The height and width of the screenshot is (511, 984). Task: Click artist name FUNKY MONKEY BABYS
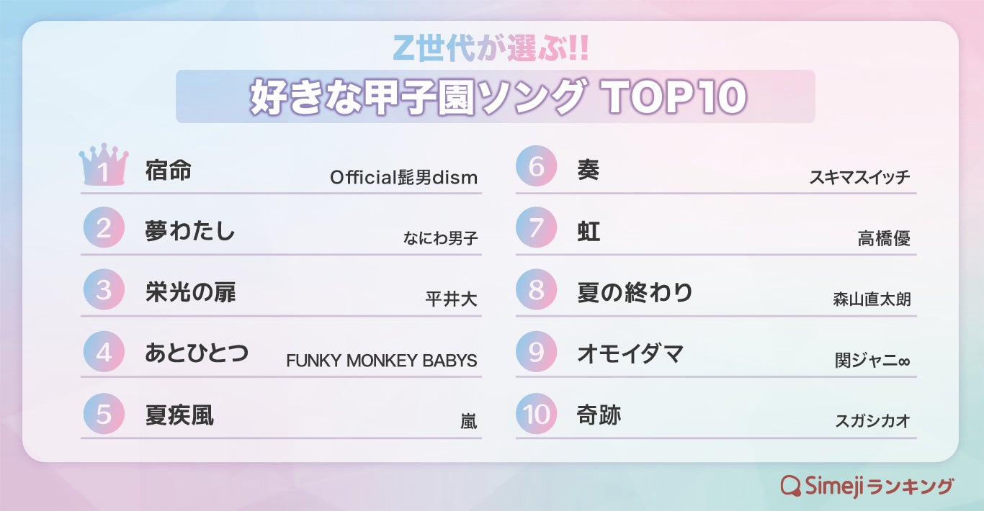point(382,361)
